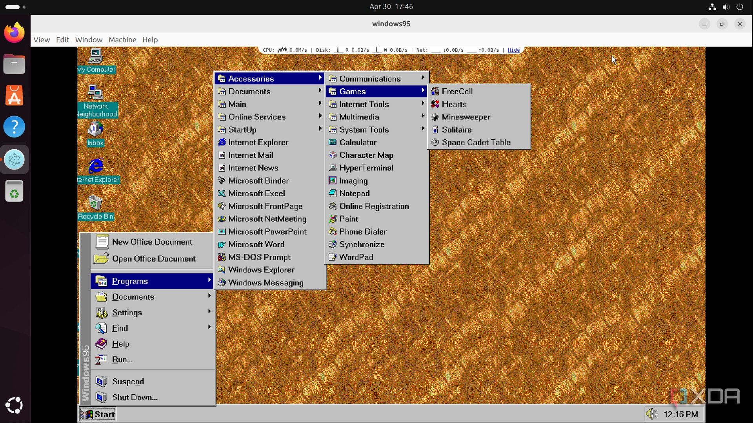Image resolution: width=753 pixels, height=423 pixels.
Task: Expand the System Tools submenu
Action: tap(377, 130)
